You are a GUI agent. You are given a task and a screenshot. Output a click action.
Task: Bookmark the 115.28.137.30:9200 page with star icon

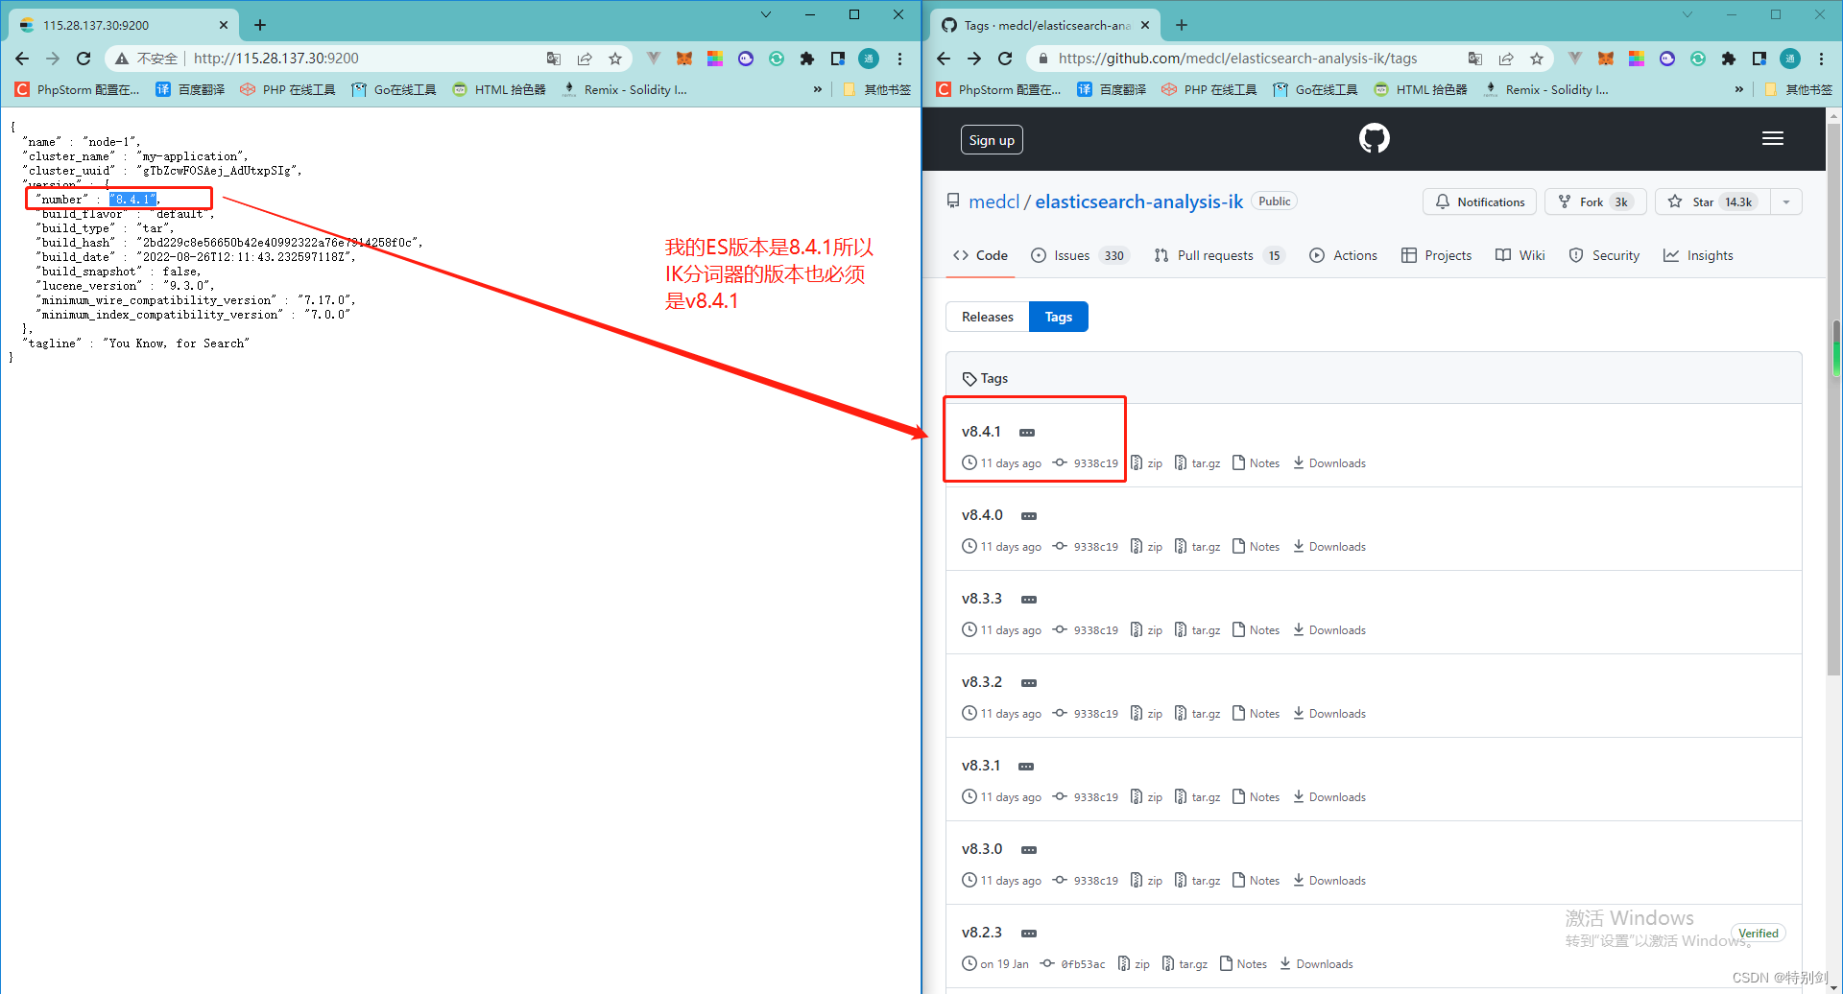(x=615, y=59)
